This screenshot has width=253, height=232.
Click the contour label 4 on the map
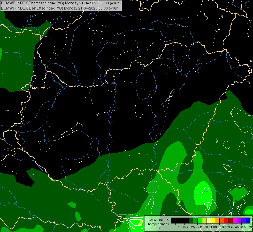[114, 76]
